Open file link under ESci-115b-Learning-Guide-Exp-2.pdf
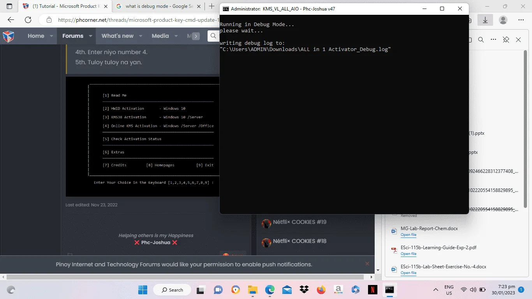The width and height of the screenshot is (532, 299). click(x=409, y=254)
